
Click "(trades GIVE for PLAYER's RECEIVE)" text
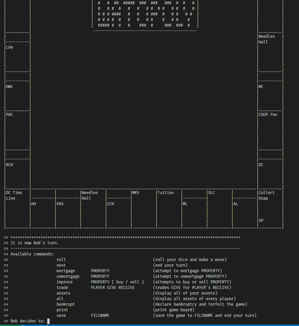[x=192, y=288]
